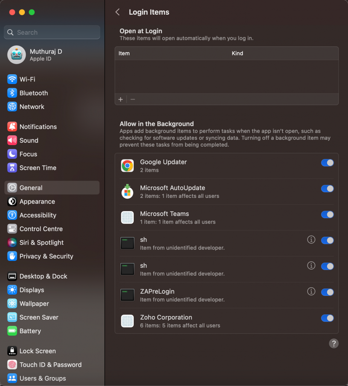Toggle Zoho Corporation background switch
This screenshot has width=348, height=386.
tap(327, 318)
